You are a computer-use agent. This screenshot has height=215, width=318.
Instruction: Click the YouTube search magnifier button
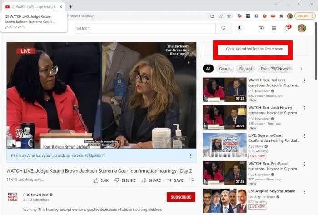(224, 28)
